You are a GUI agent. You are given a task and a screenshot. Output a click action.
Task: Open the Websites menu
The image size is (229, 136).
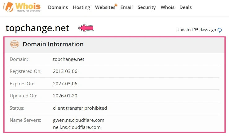pyautogui.click(x=105, y=7)
